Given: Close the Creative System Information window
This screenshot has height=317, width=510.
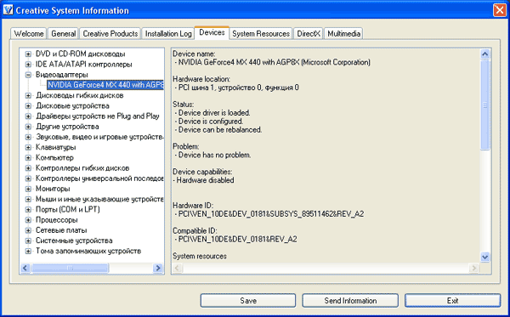Looking at the screenshot, I should pos(499,10).
